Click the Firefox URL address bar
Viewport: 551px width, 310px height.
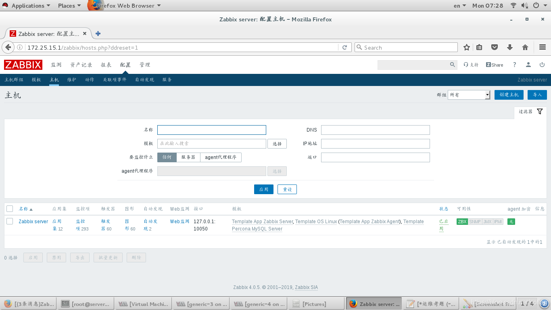(182, 47)
